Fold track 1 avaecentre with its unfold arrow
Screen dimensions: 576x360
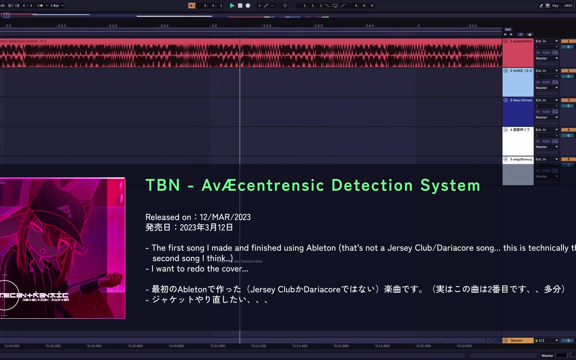506,41
